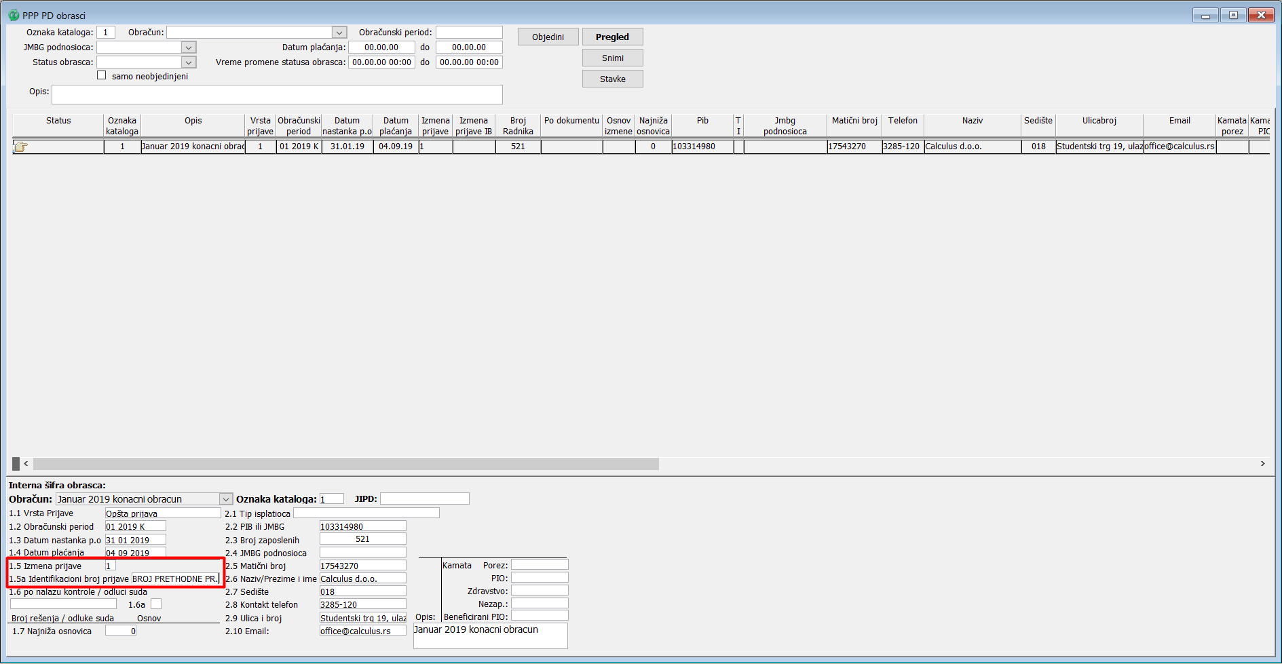Click the Calculus d.o.o. table cell
Viewport: 1282px width, 664px height.
pyautogui.click(x=973, y=147)
